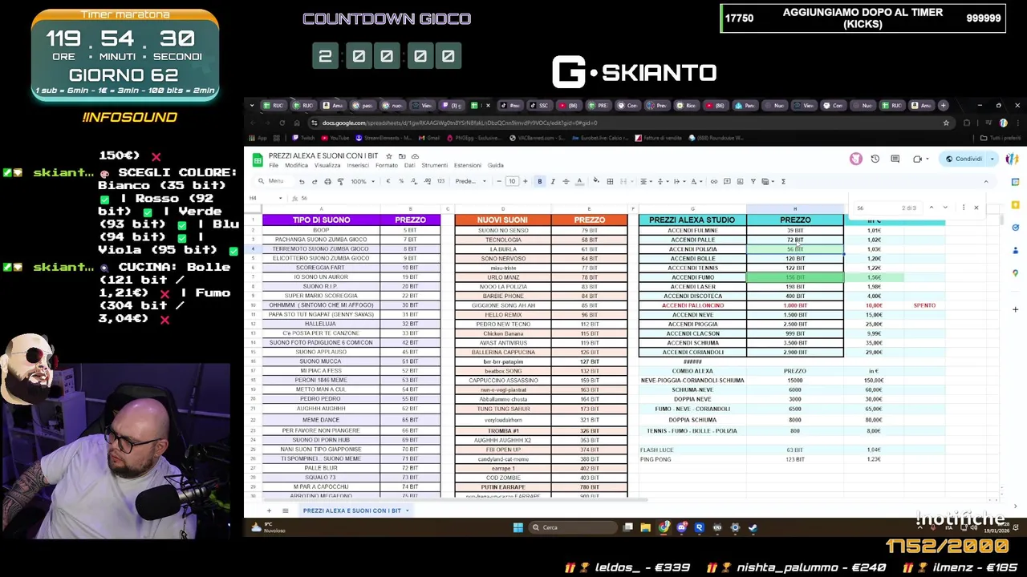Viewport: 1027px width, 577px height.
Task: Open the Formato menu
Action: click(387, 166)
